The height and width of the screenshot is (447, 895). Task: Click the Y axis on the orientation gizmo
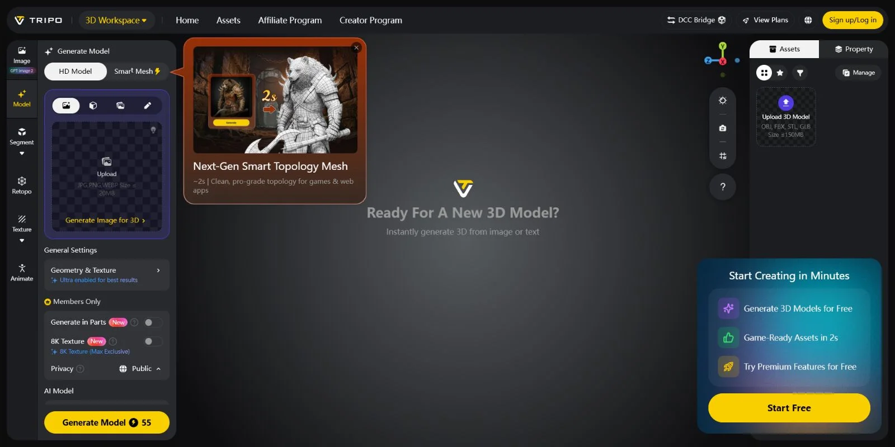pos(723,46)
